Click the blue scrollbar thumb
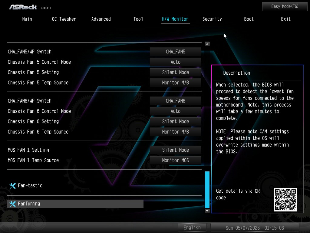This screenshot has width=310, height=233. (207, 189)
